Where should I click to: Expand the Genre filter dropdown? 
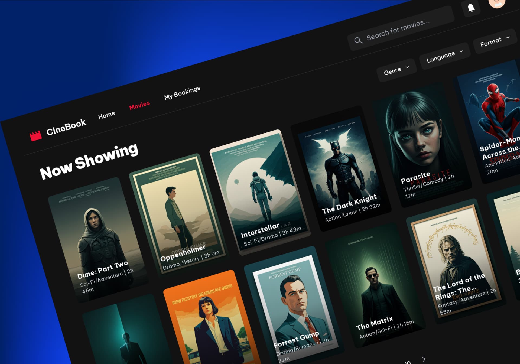[x=396, y=70]
